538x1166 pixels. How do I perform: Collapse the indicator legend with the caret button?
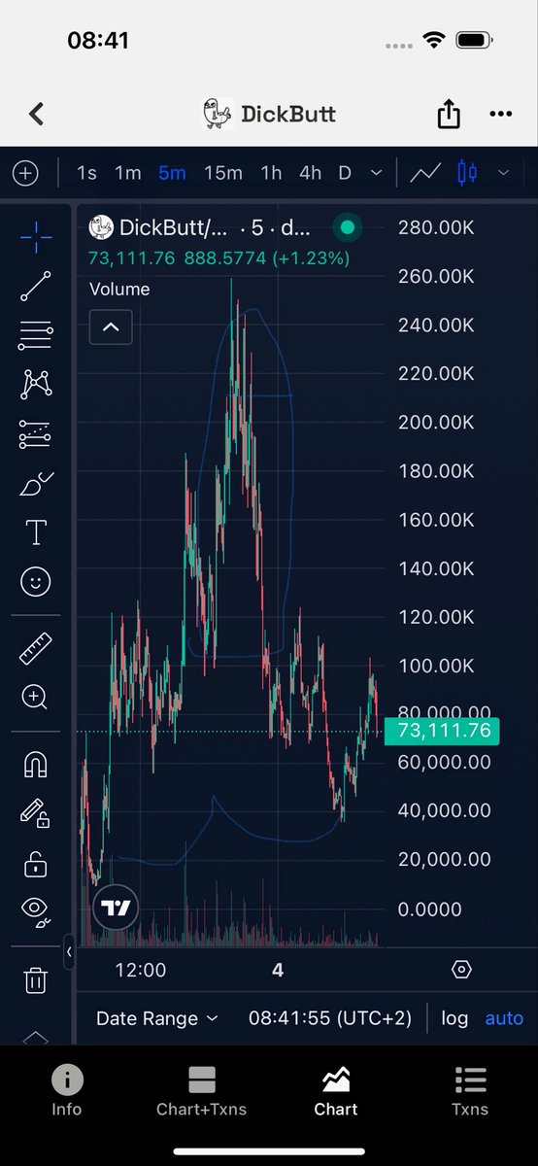(111, 327)
